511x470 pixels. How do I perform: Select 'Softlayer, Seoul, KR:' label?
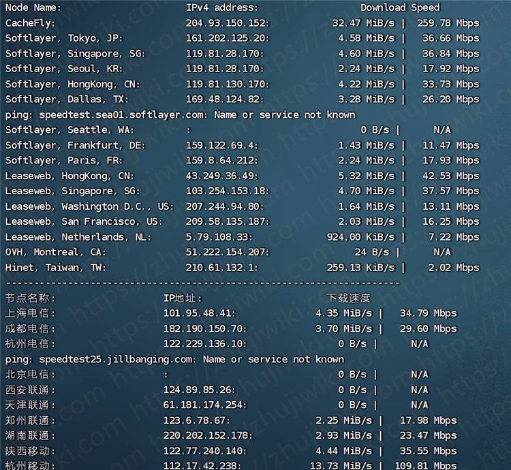tap(64, 69)
